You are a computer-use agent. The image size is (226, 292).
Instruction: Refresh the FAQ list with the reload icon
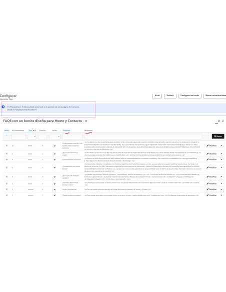click(223, 121)
